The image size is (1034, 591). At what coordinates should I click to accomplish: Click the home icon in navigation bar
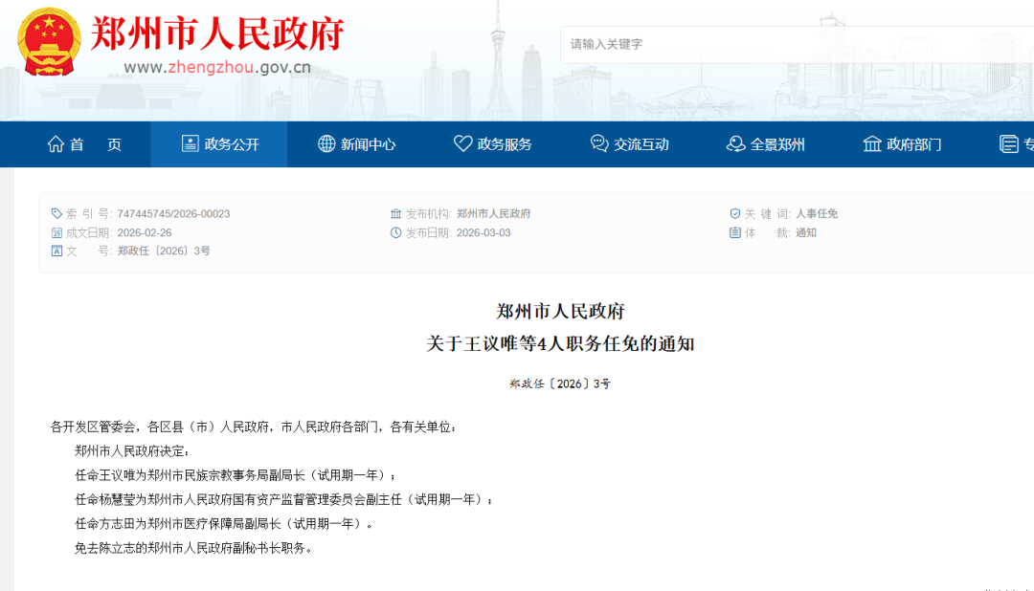point(56,144)
